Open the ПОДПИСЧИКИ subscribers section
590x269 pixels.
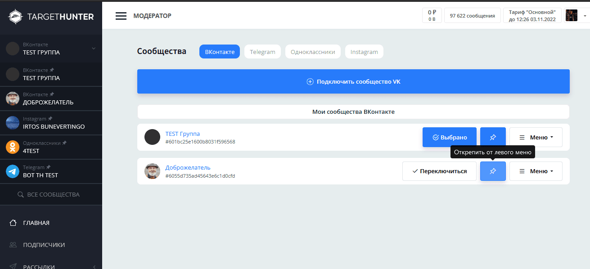(44, 245)
